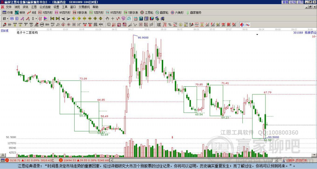
Task: Jump to last bar with green skip-forward icon
Action: 57,19
